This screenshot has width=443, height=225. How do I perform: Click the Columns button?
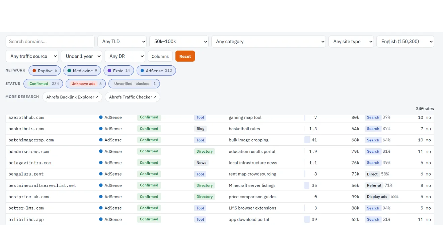(x=160, y=56)
